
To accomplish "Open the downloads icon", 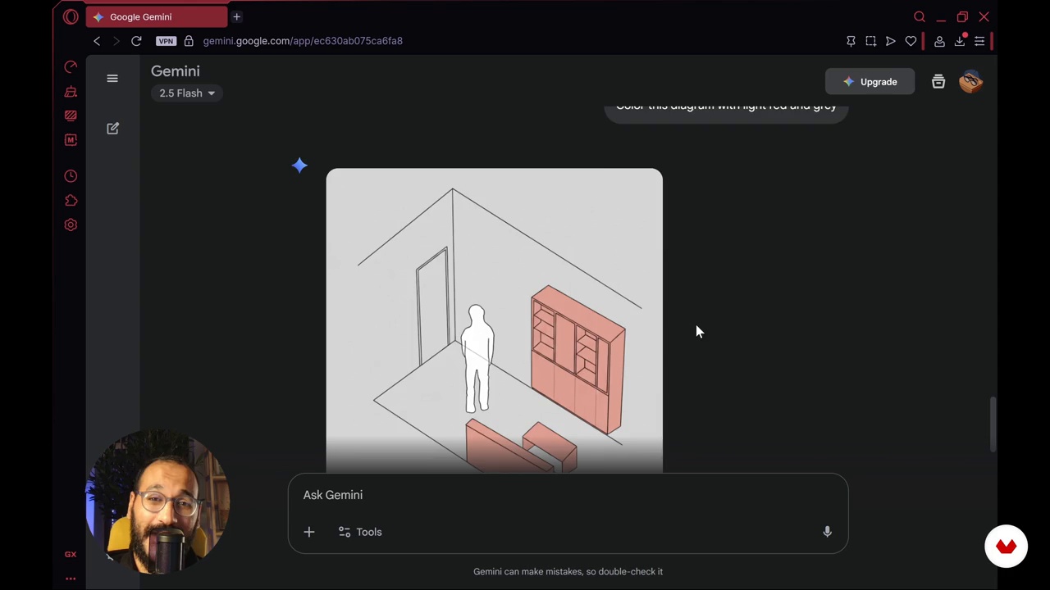I will coord(960,41).
